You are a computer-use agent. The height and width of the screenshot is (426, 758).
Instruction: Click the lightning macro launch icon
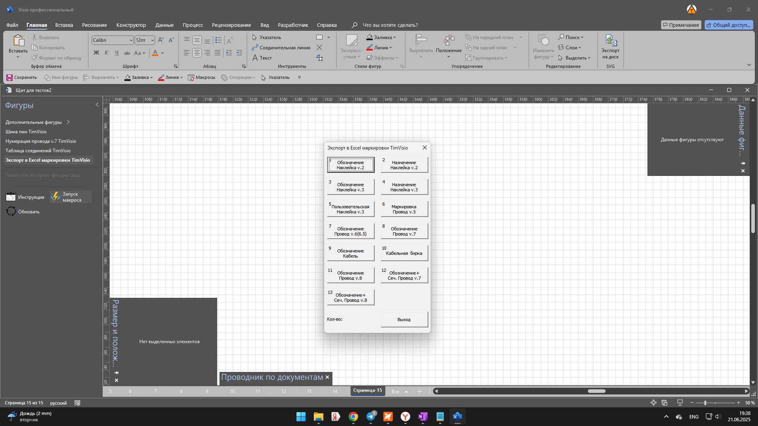(x=55, y=197)
